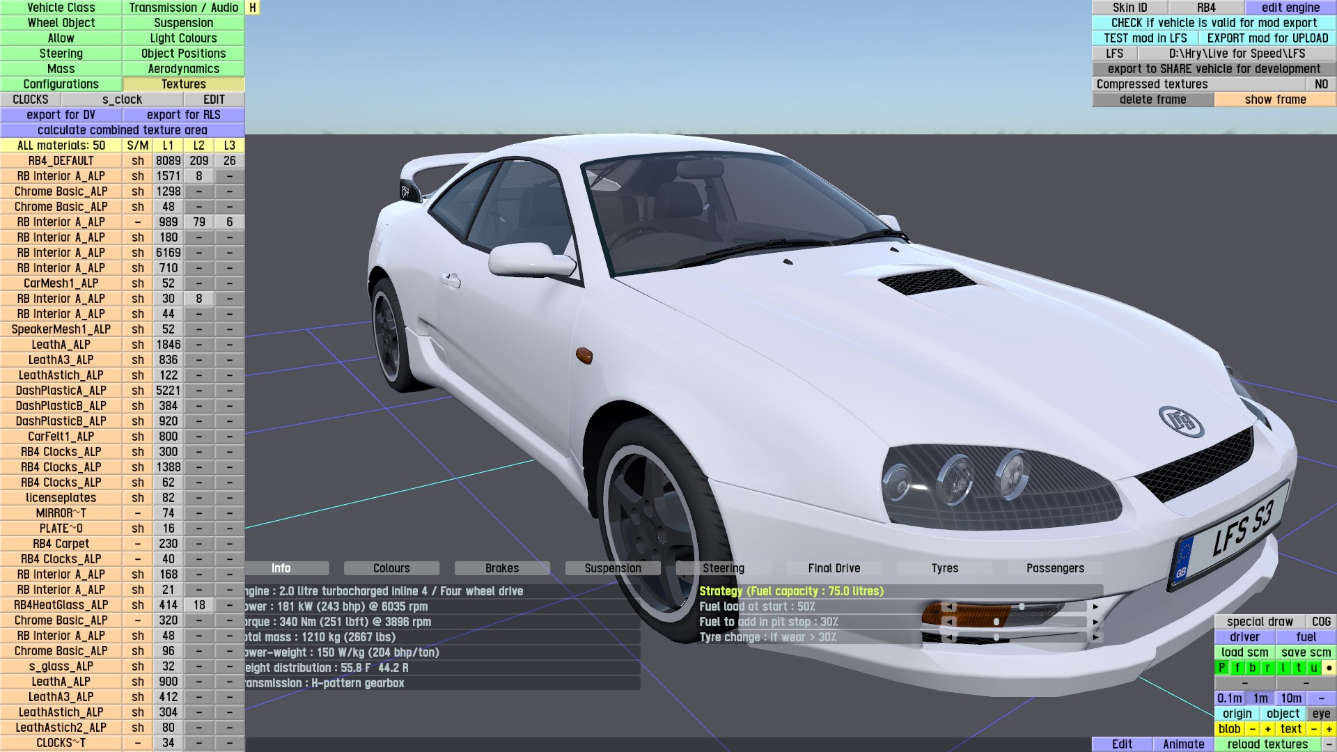Click EXPORT mod for UPLOAD
Image resolution: width=1337 pixels, height=752 pixels.
pyautogui.click(x=1267, y=38)
